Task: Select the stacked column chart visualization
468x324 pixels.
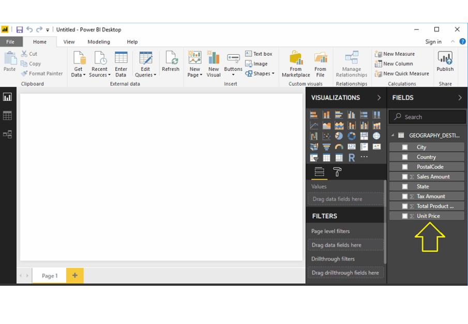Action: (326, 115)
